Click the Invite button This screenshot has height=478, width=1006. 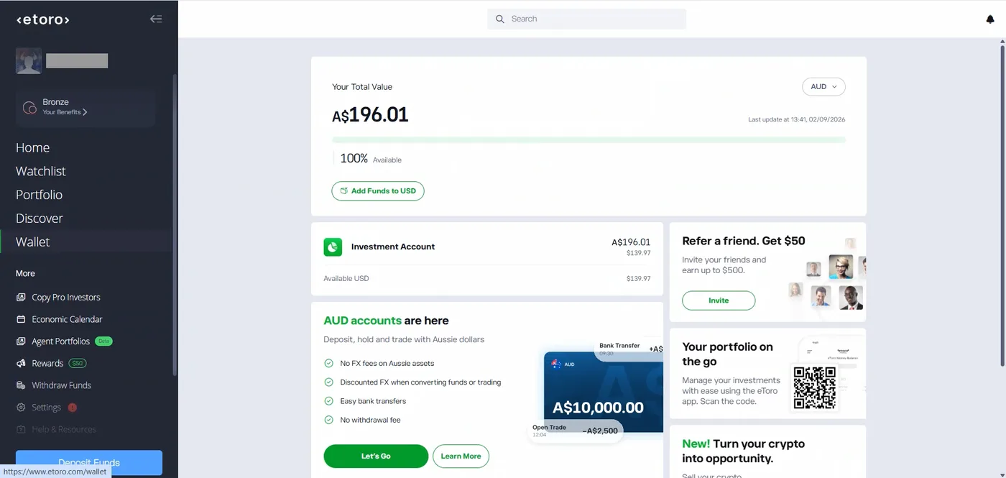coord(719,300)
